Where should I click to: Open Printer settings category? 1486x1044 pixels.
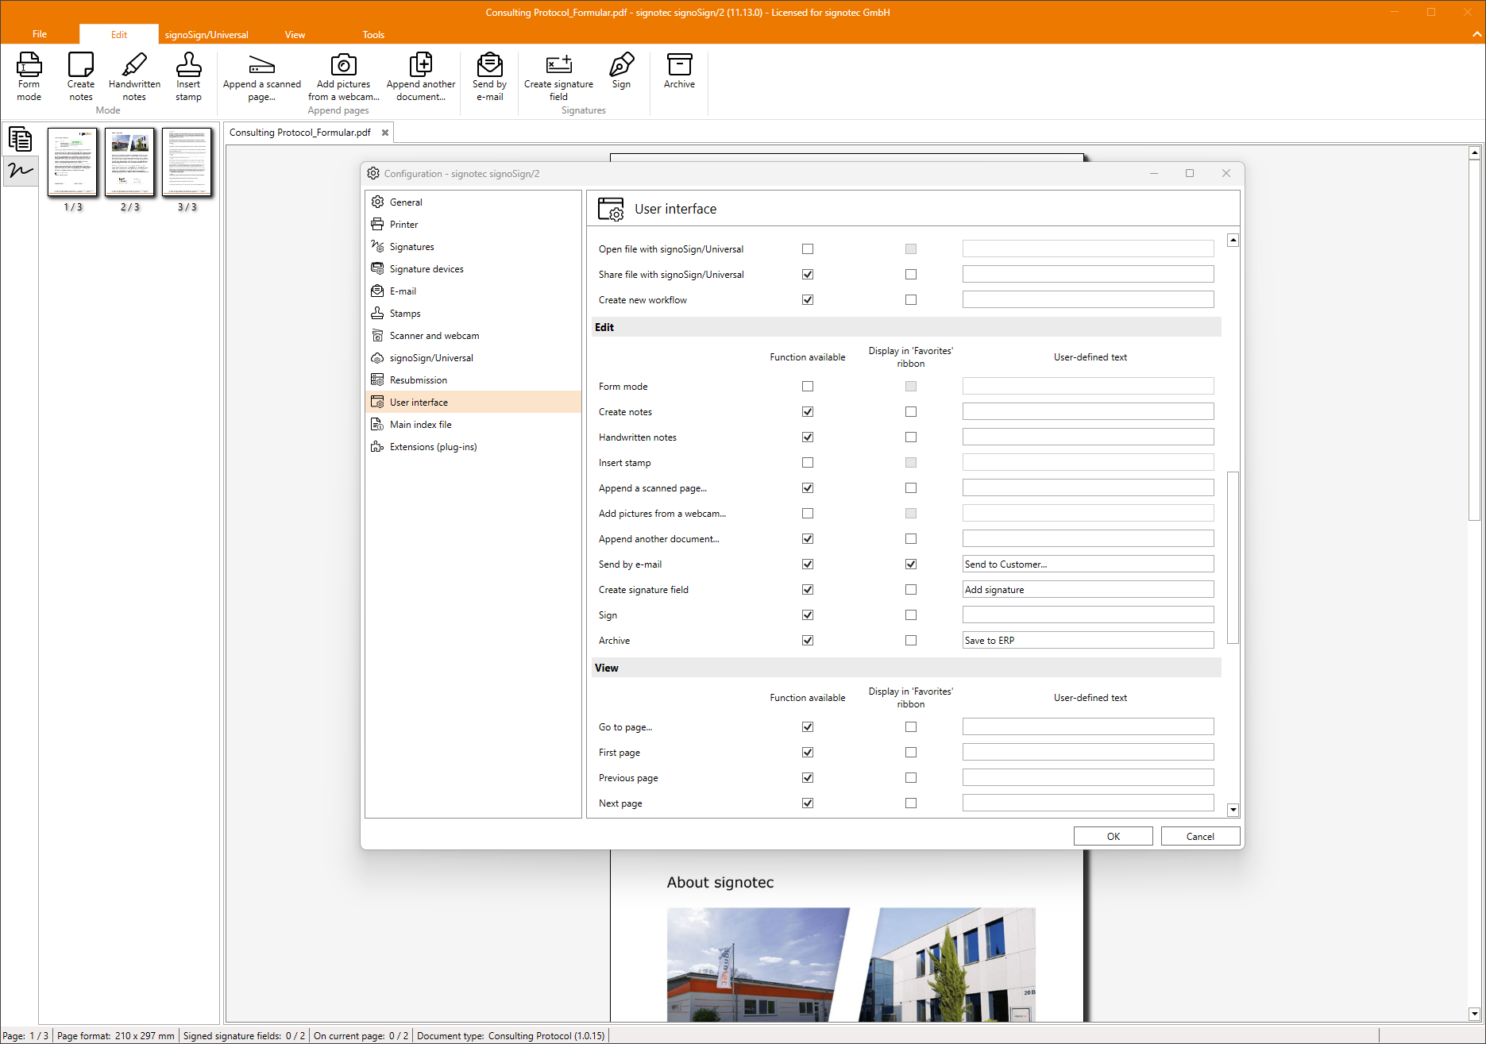(x=473, y=225)
